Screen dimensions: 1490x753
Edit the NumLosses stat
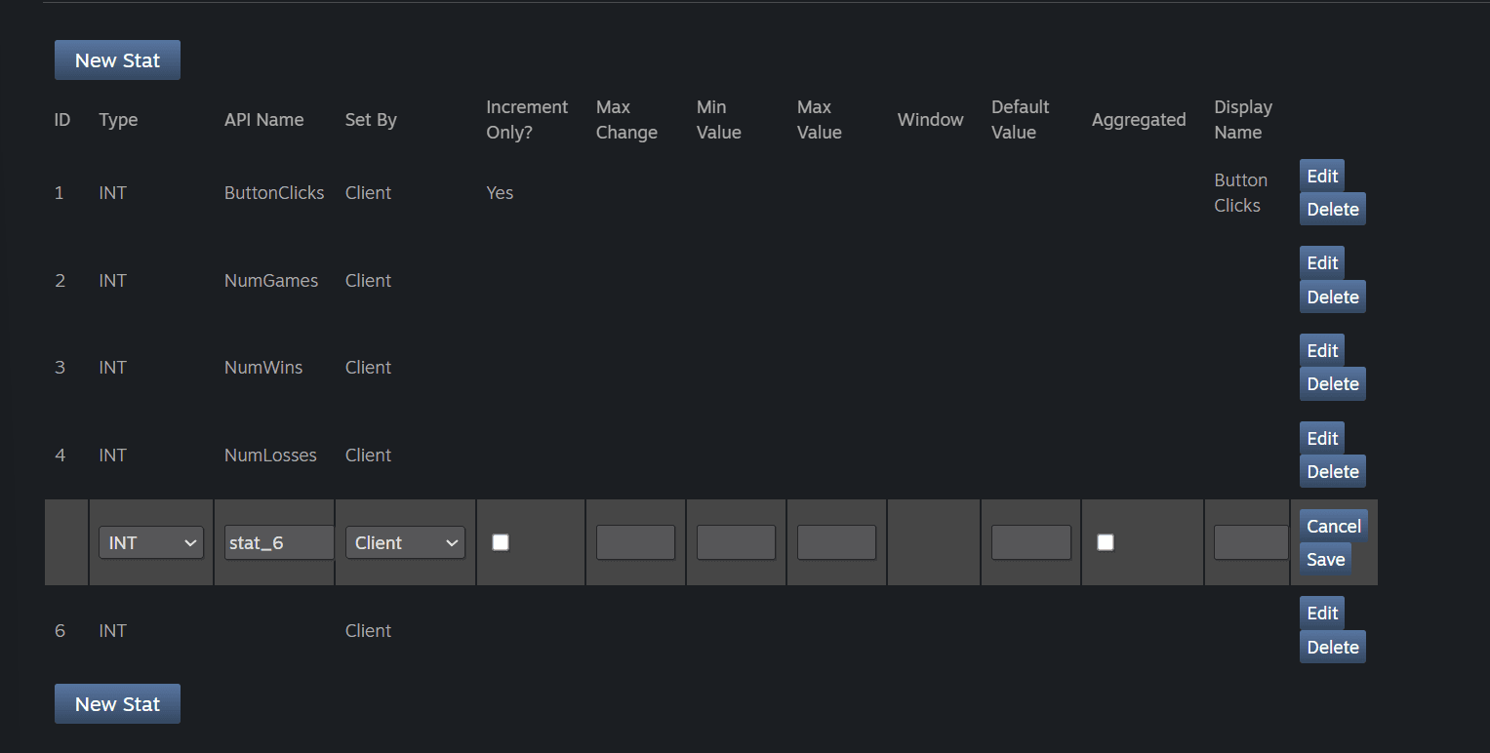pyautogui.click(x=1322, y=438)
